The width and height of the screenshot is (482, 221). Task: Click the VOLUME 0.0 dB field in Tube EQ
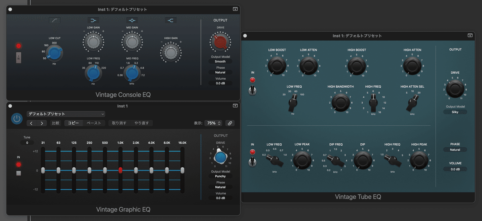coord(455,169)
